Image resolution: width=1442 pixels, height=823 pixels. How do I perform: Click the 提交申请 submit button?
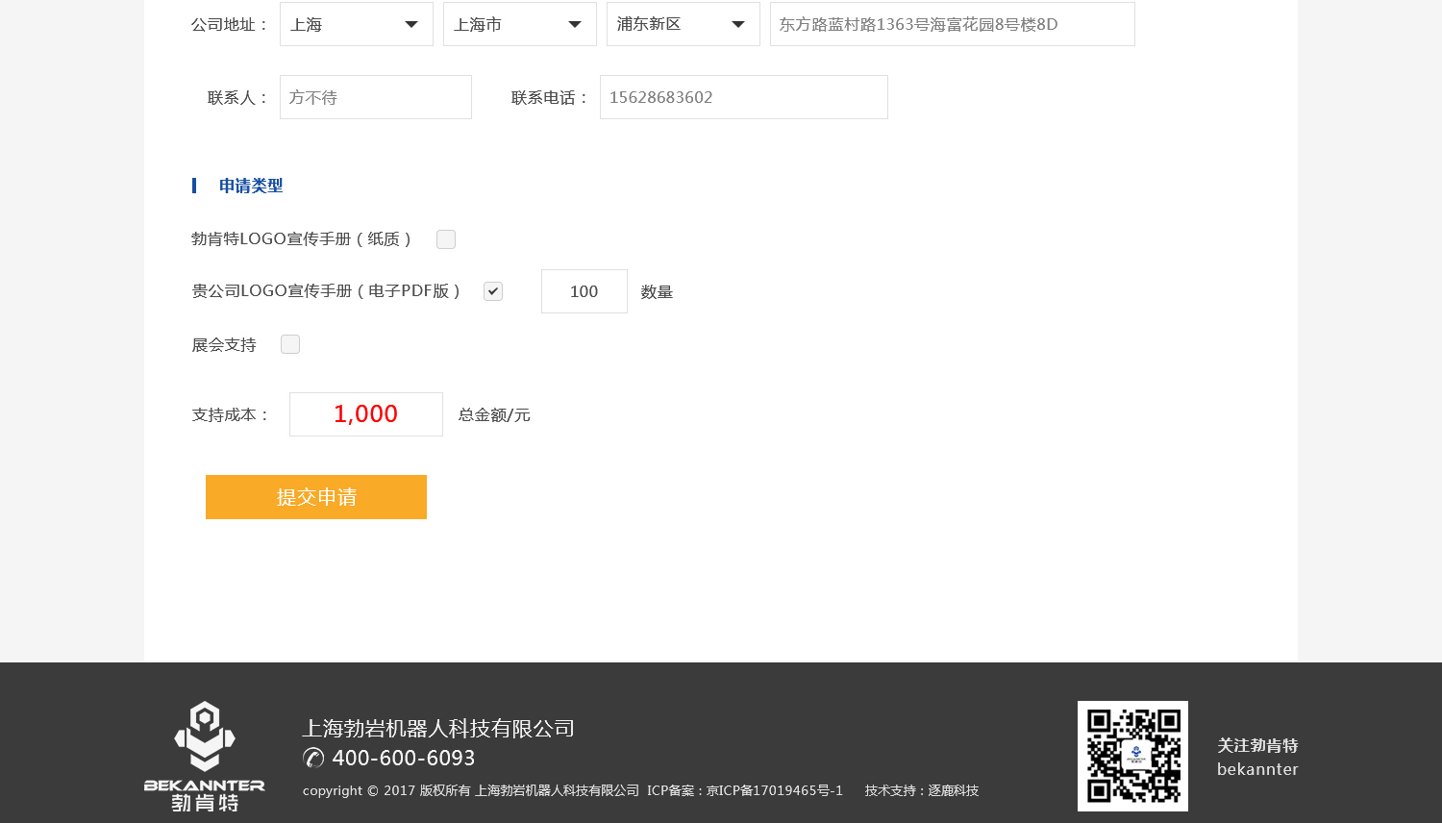pyautogui.click(x=316, y=497)
